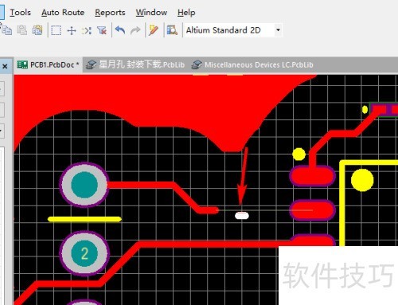Click the Cross Probe pencil icon
The height and width of the screenshot is (305, 398).
point(154,30)
